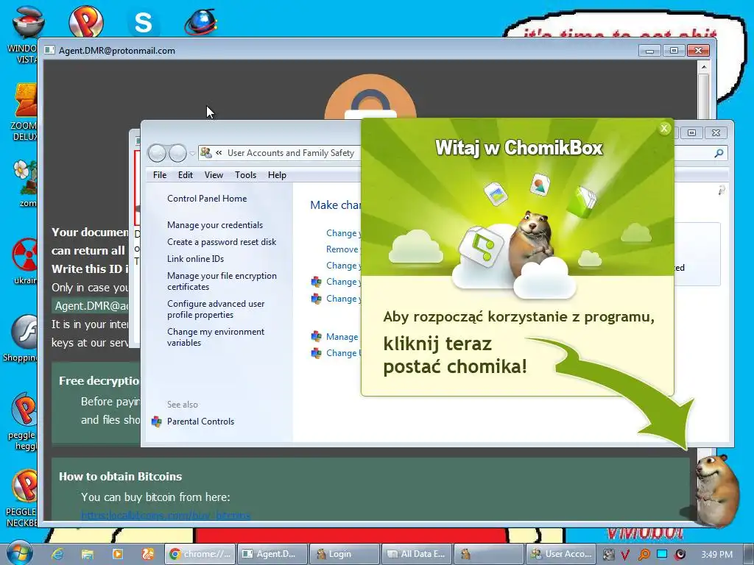This screenshot has width=754, height=565.
Task: Open Windows Explorer folder icon on taskbar
Action: (87, 554)
